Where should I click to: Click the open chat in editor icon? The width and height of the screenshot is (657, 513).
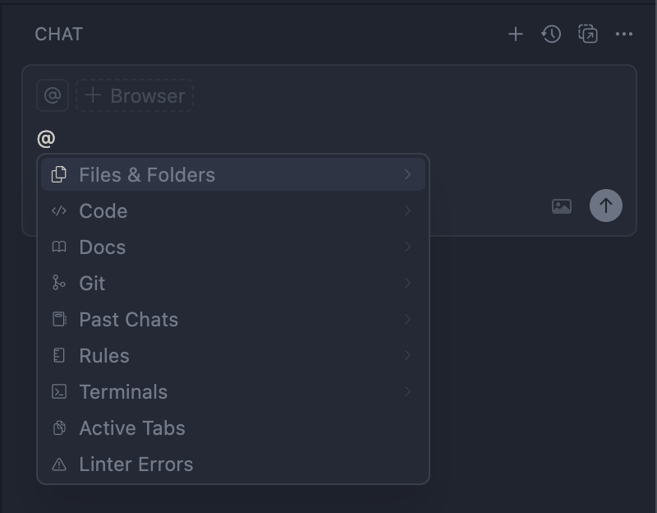tap(588, 34)
